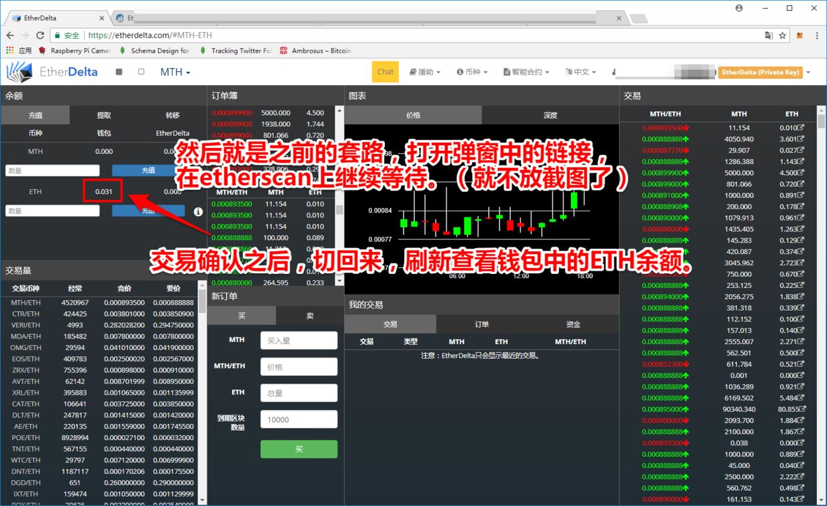
Task: Close the second browser tab
Action: [x=619, y=18]
